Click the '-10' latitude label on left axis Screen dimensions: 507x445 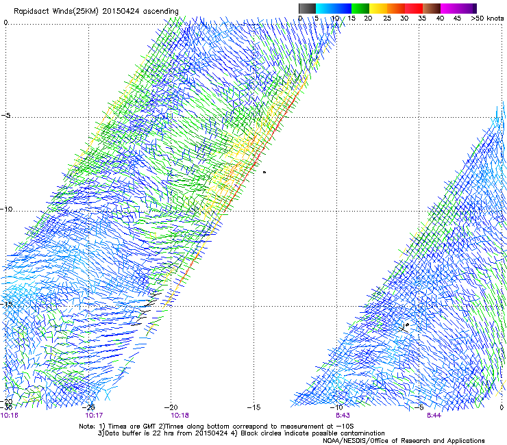point(6,209)
